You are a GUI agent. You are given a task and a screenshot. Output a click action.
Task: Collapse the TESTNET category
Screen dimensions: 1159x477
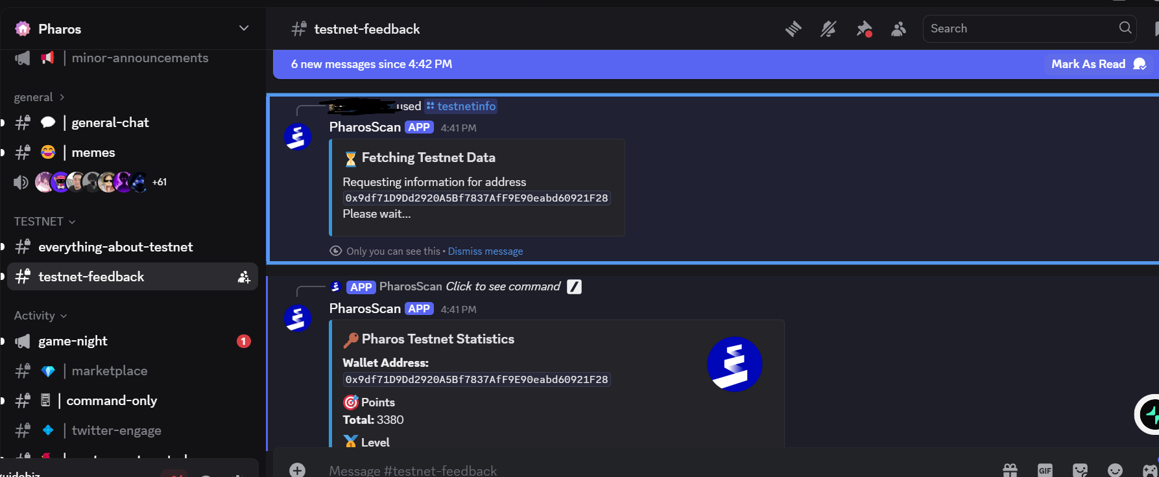click(45, 222)
